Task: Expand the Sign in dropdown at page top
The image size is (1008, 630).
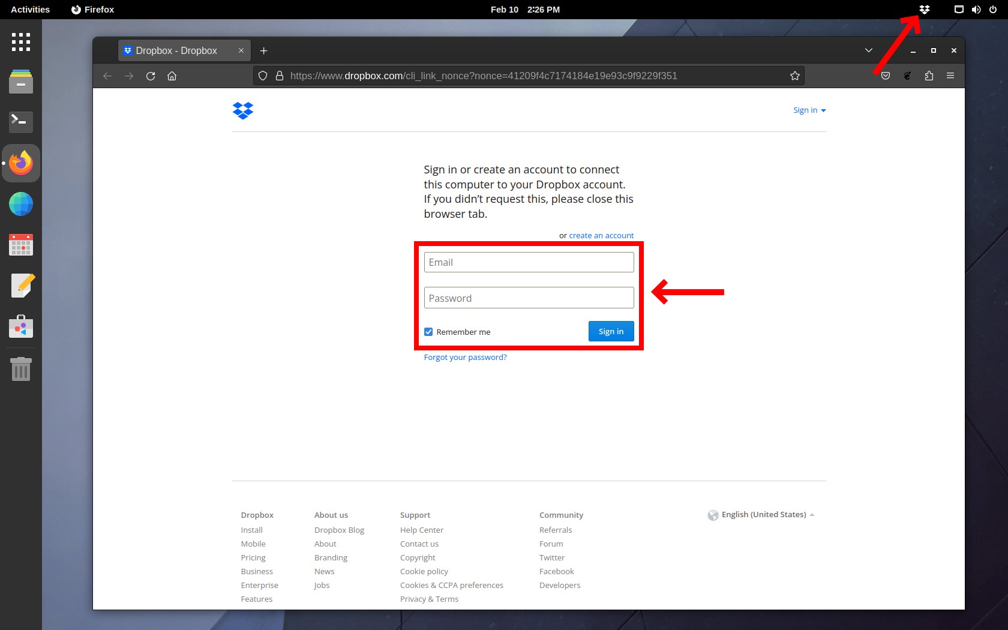Action: [809, 110]
